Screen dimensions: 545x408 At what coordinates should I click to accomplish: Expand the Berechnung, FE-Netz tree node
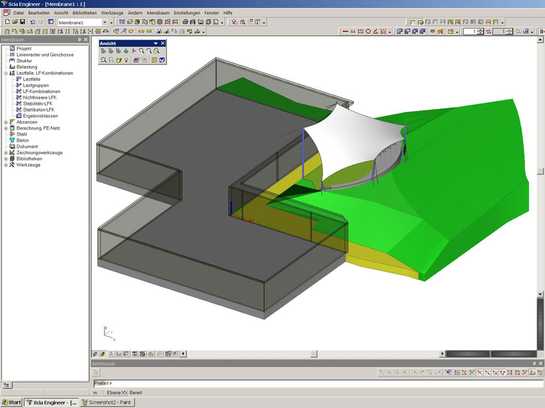click(6, 128)
